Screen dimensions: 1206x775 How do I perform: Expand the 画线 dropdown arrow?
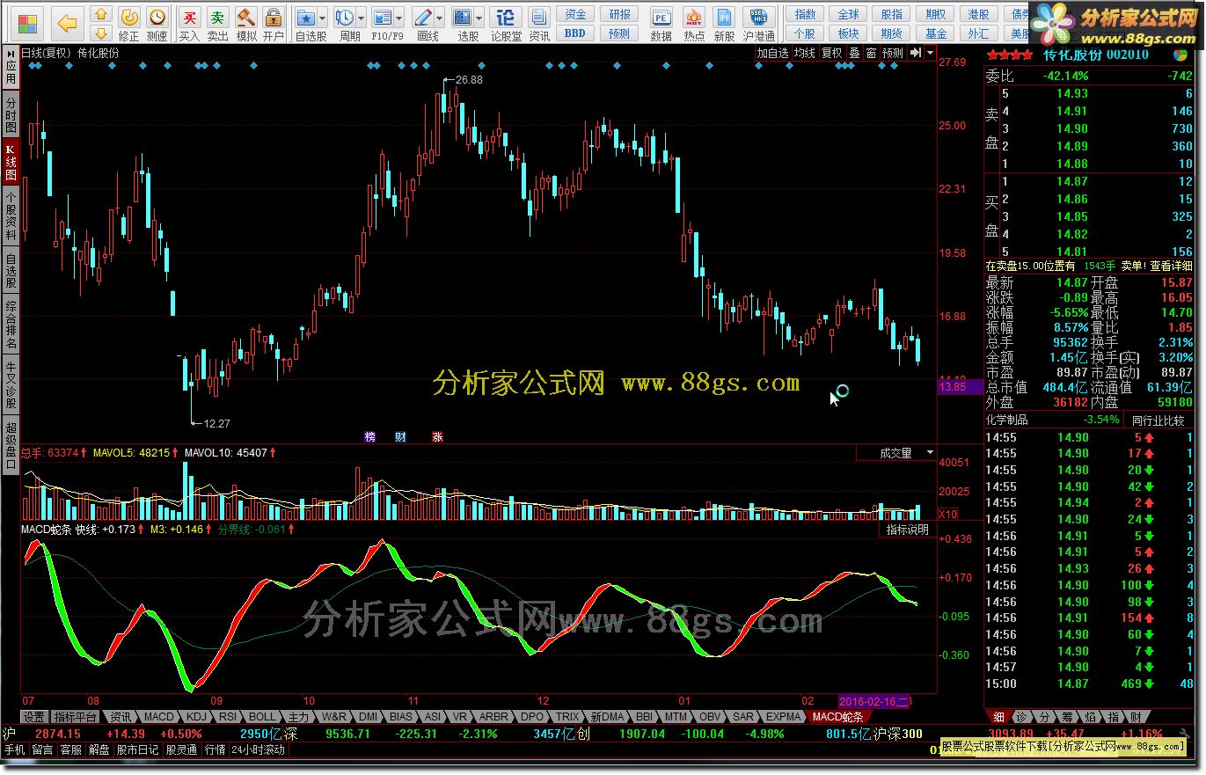(x=440, y=18)
